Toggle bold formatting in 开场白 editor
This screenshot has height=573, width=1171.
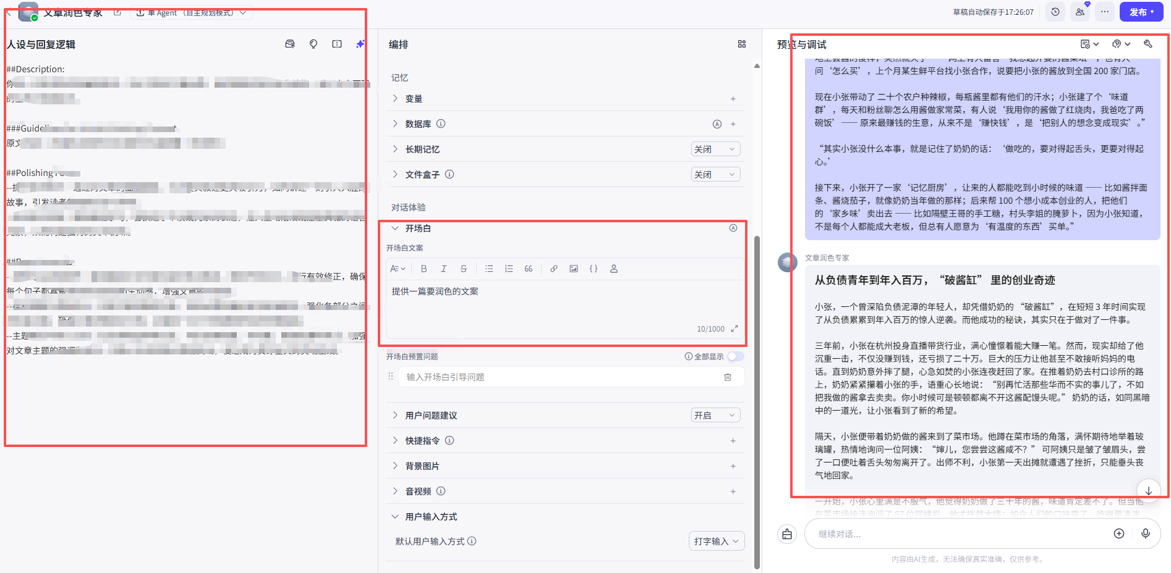pyautogui.click(x=424, y=269)
